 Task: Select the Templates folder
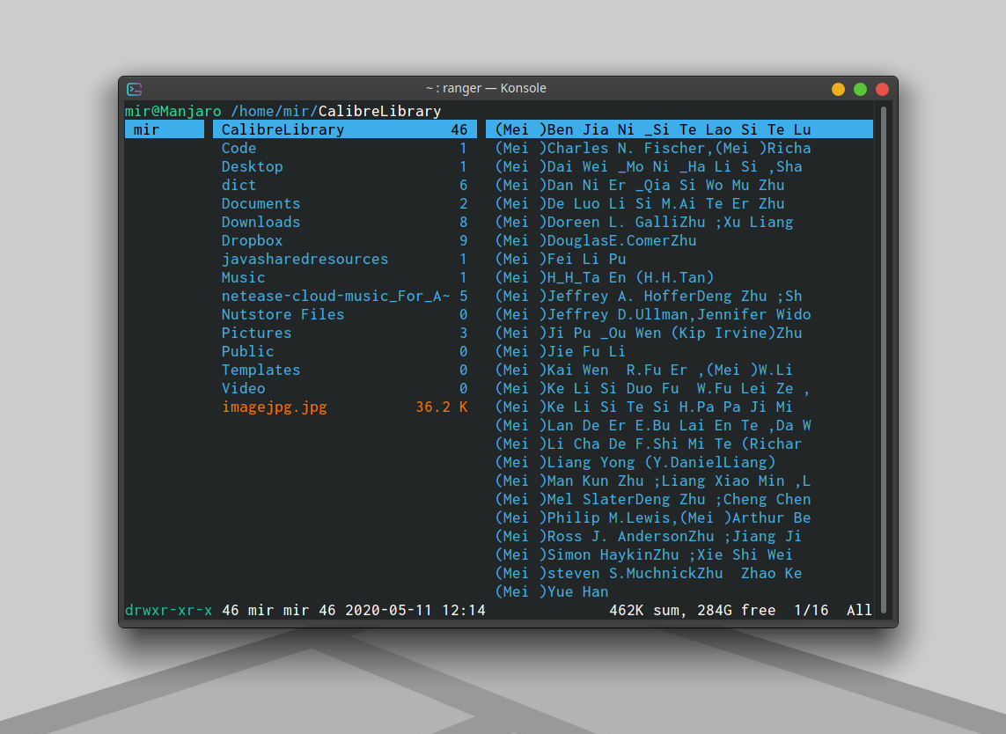pos(344,371)
